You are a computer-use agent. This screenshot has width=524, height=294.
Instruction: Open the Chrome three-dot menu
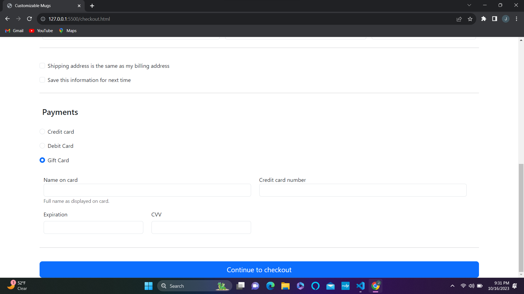tap(516, 19)
